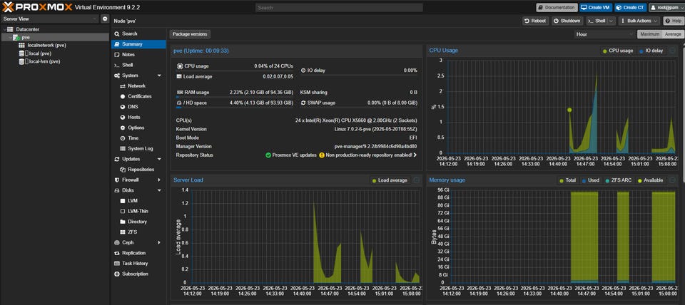685x305 pixels.
Task: Open root@pam user menu
Action: pos(666,7)
